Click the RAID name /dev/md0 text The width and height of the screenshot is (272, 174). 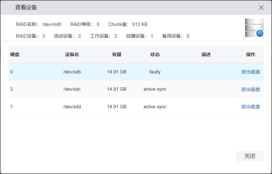coord(52,24)
